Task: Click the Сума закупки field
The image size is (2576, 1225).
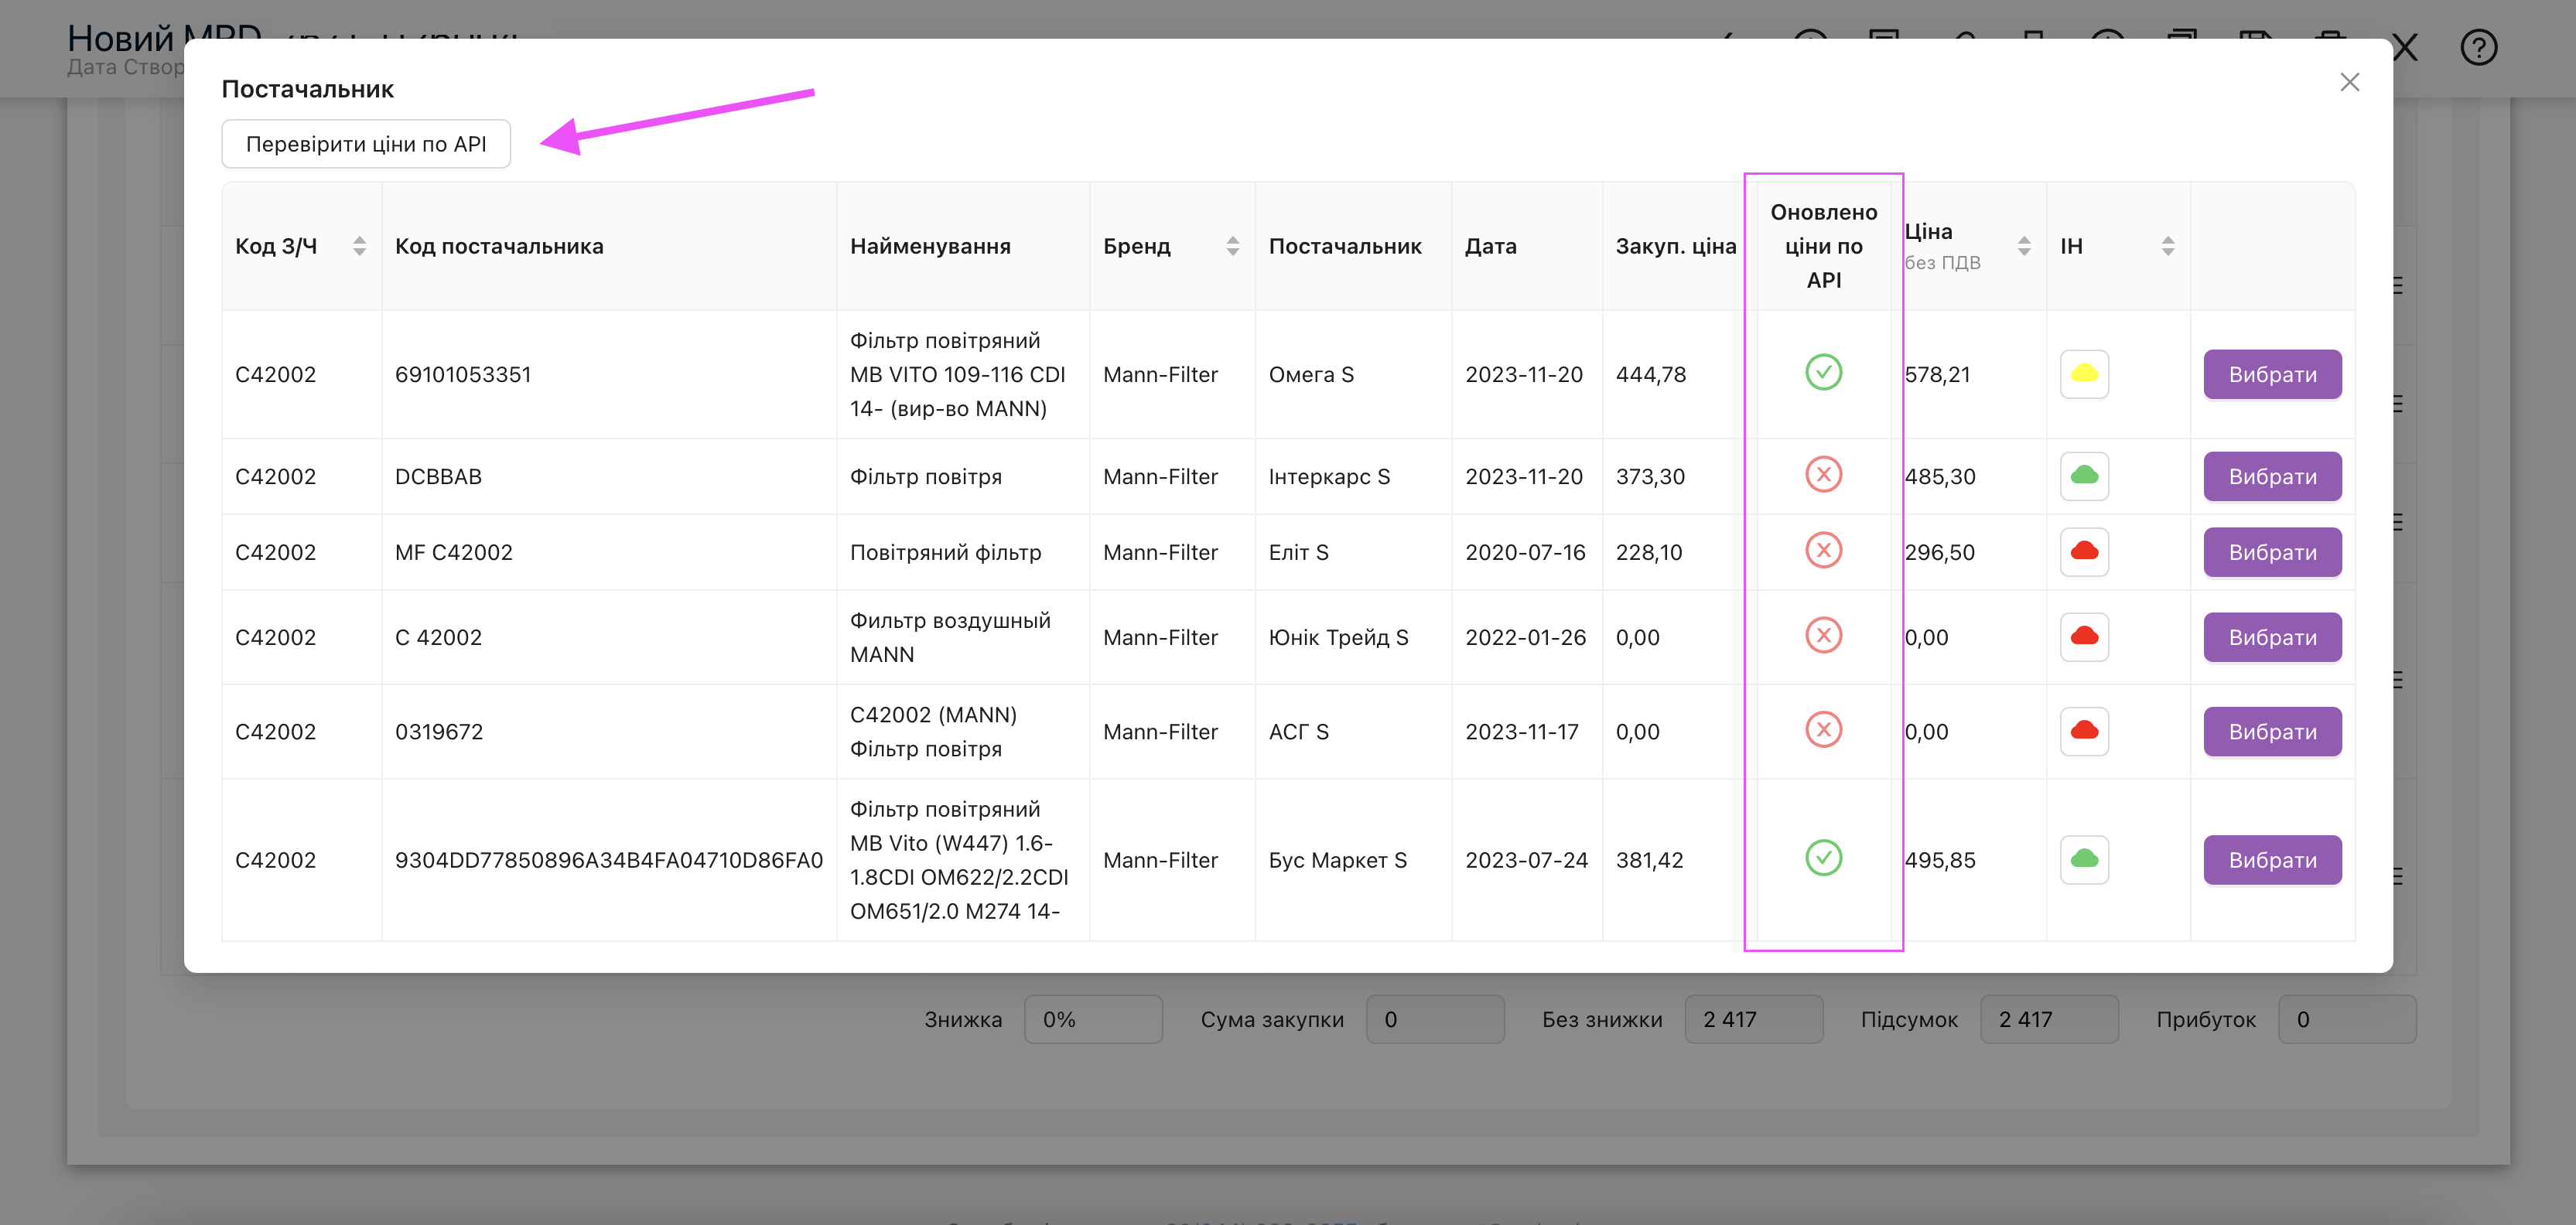Action: pos(1435,1019)
